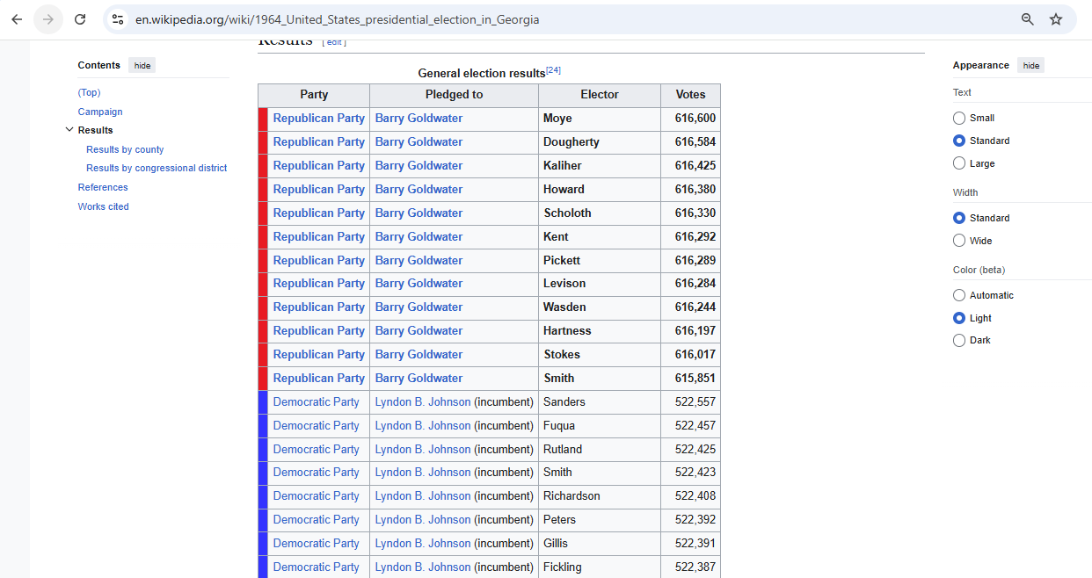Open Republican Party link in Stokes row
1092x578 pixels.
pyautogui.click(x=318, y=354)
